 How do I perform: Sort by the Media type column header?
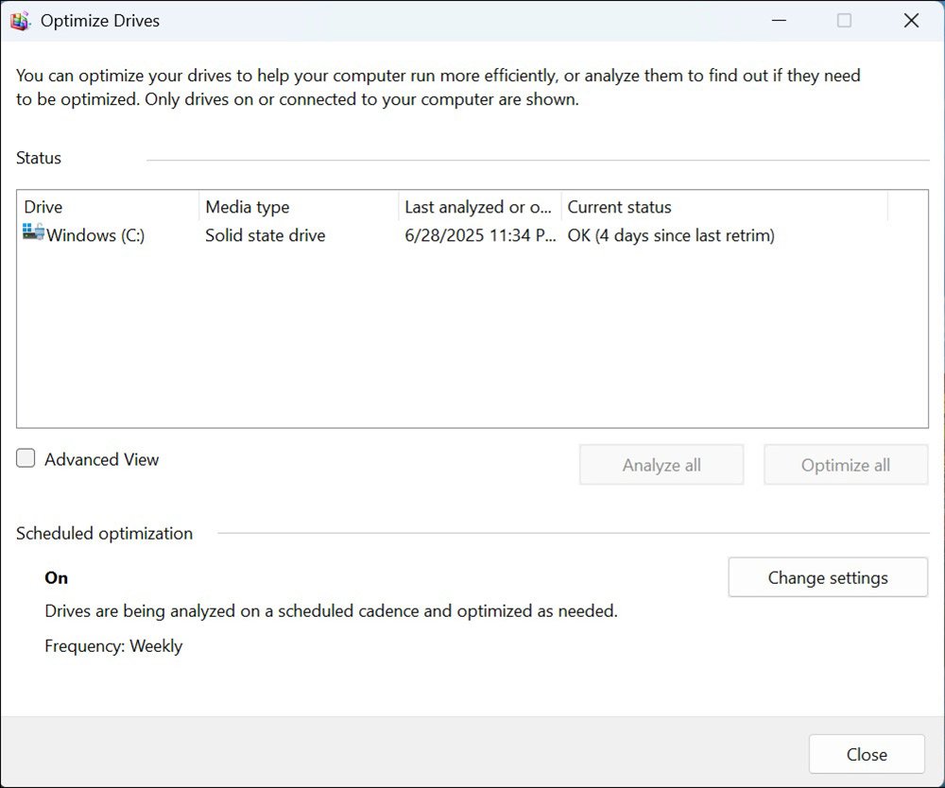(248, 207)
